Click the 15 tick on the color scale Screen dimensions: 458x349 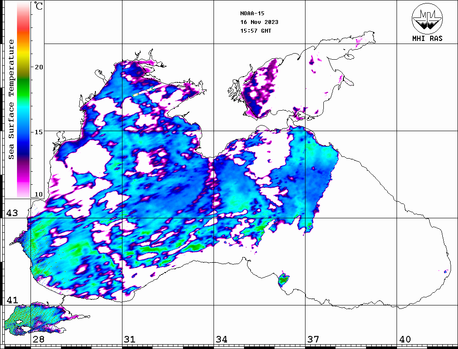coord(38,132)
